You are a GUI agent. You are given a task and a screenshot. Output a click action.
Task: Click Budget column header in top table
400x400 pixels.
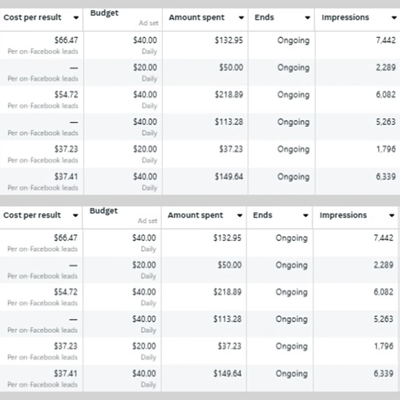point(104,13)
